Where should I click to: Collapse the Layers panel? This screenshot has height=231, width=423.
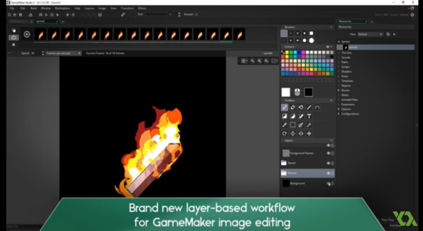[332, 141]
